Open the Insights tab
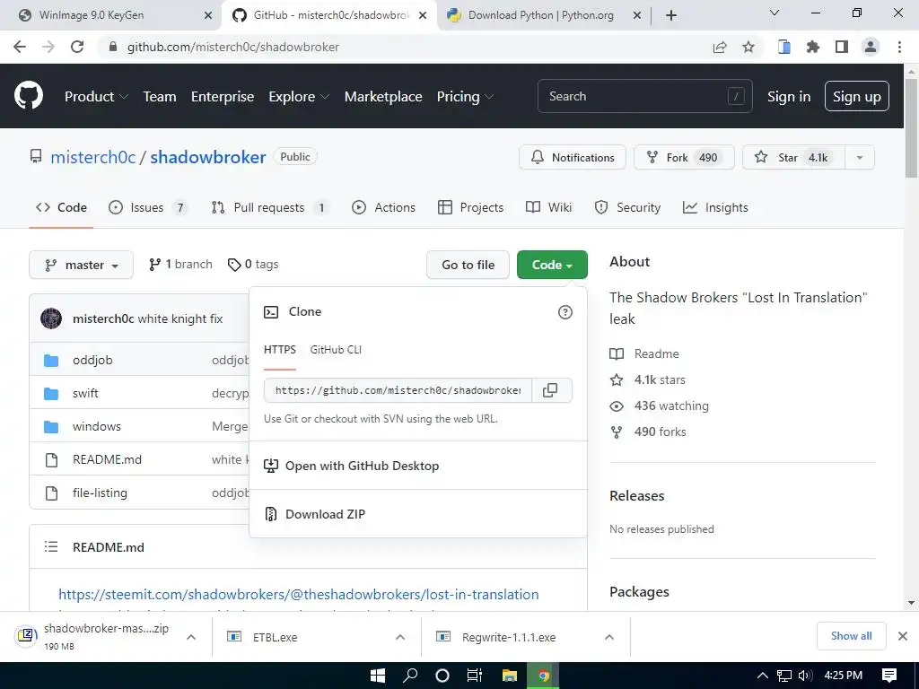 715,207
